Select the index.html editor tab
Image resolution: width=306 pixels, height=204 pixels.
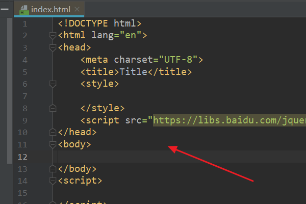coord(49,9)
